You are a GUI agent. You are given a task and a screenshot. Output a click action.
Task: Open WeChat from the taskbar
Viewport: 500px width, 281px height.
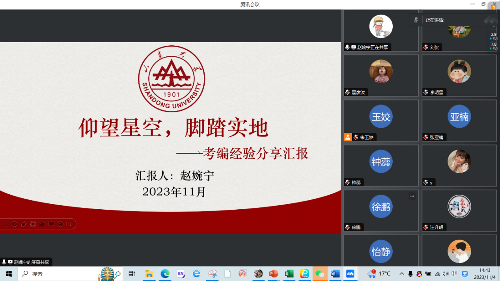(x=320, y=274)
